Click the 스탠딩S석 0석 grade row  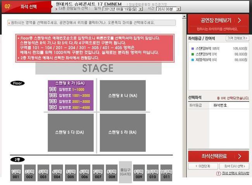(219, 54)
